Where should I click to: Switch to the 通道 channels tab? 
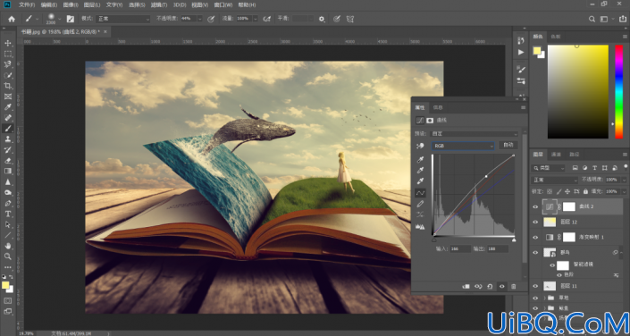click(556, 155)
